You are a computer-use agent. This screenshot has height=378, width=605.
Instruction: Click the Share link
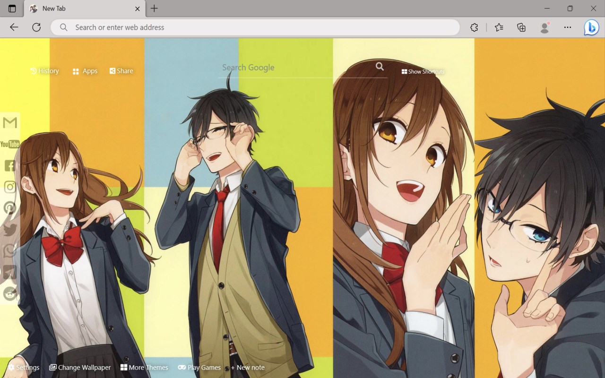(x=121, y=71)
